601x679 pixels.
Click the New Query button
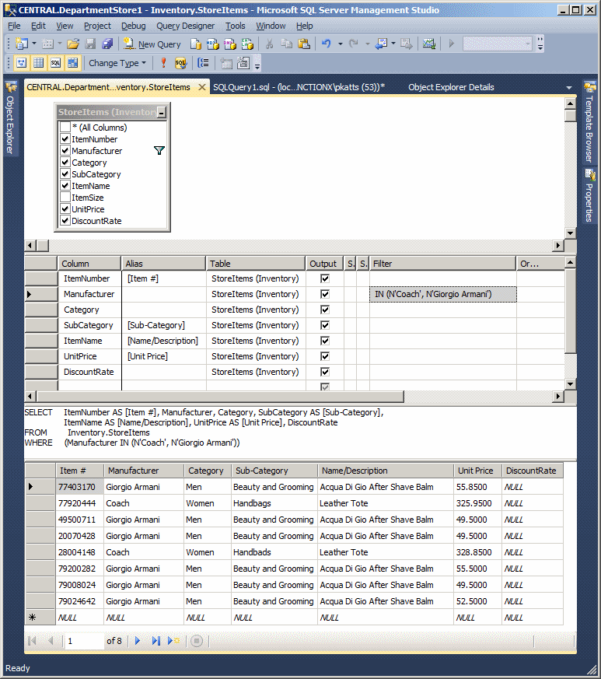152,44
